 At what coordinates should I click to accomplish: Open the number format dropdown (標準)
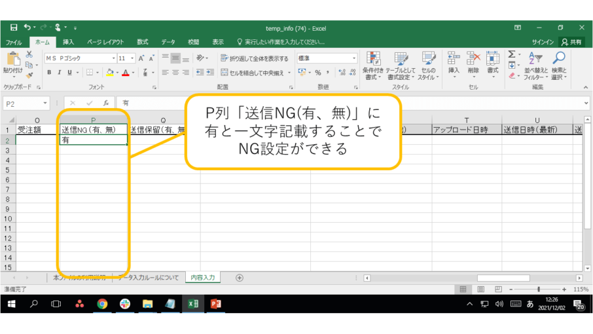tap(354, 58)
